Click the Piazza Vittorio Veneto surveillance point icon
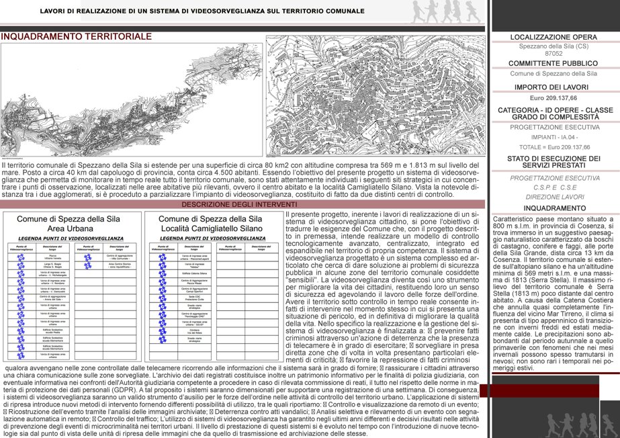This screenshot has height=438, width=620. pos(21,257)
